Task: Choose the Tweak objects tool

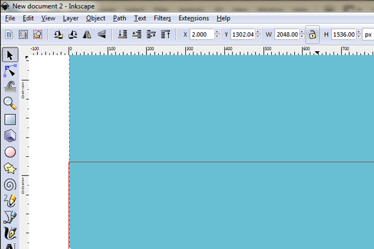Action: 10,87
